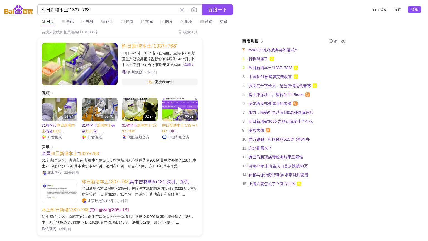Image resolution: width=428 pixels, height=241 pixels.
Task: Switch to the 资讯 tab
Action: (x=68, y=21)
